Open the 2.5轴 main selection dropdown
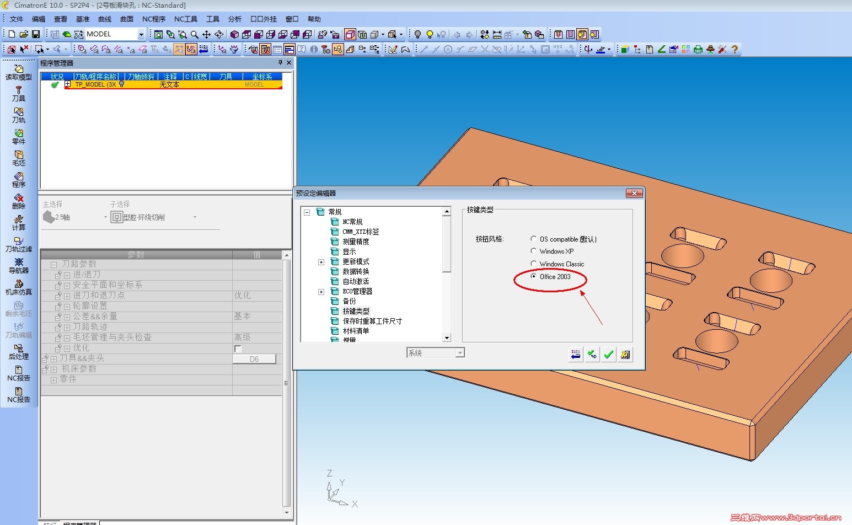Viewport: 852px width, 525px height. [x=105, y=217]
